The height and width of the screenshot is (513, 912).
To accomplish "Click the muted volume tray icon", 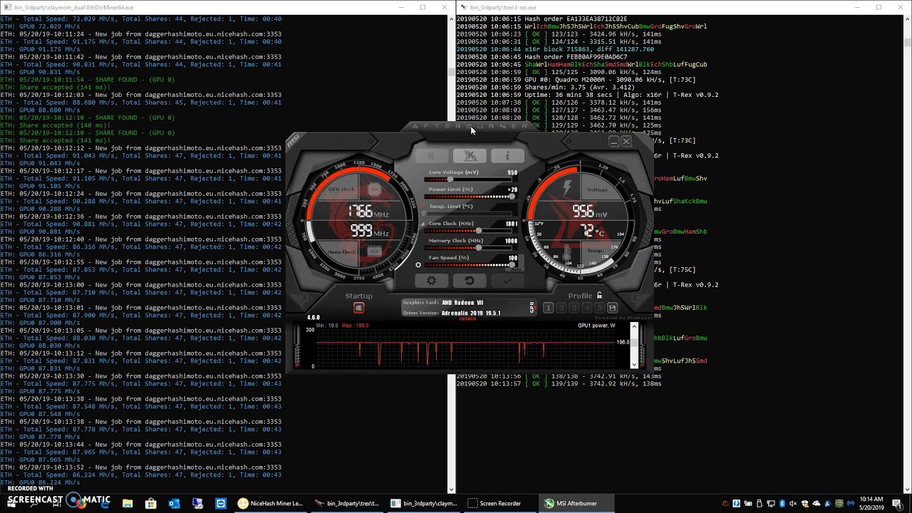I will point(794,504).
